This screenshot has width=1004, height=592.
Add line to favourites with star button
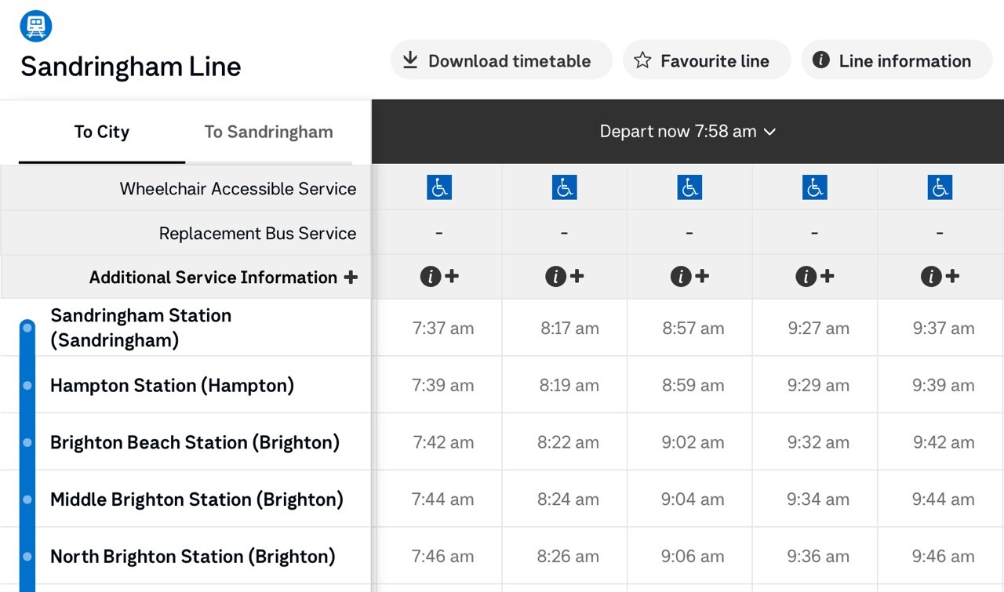tap(706, 60)
